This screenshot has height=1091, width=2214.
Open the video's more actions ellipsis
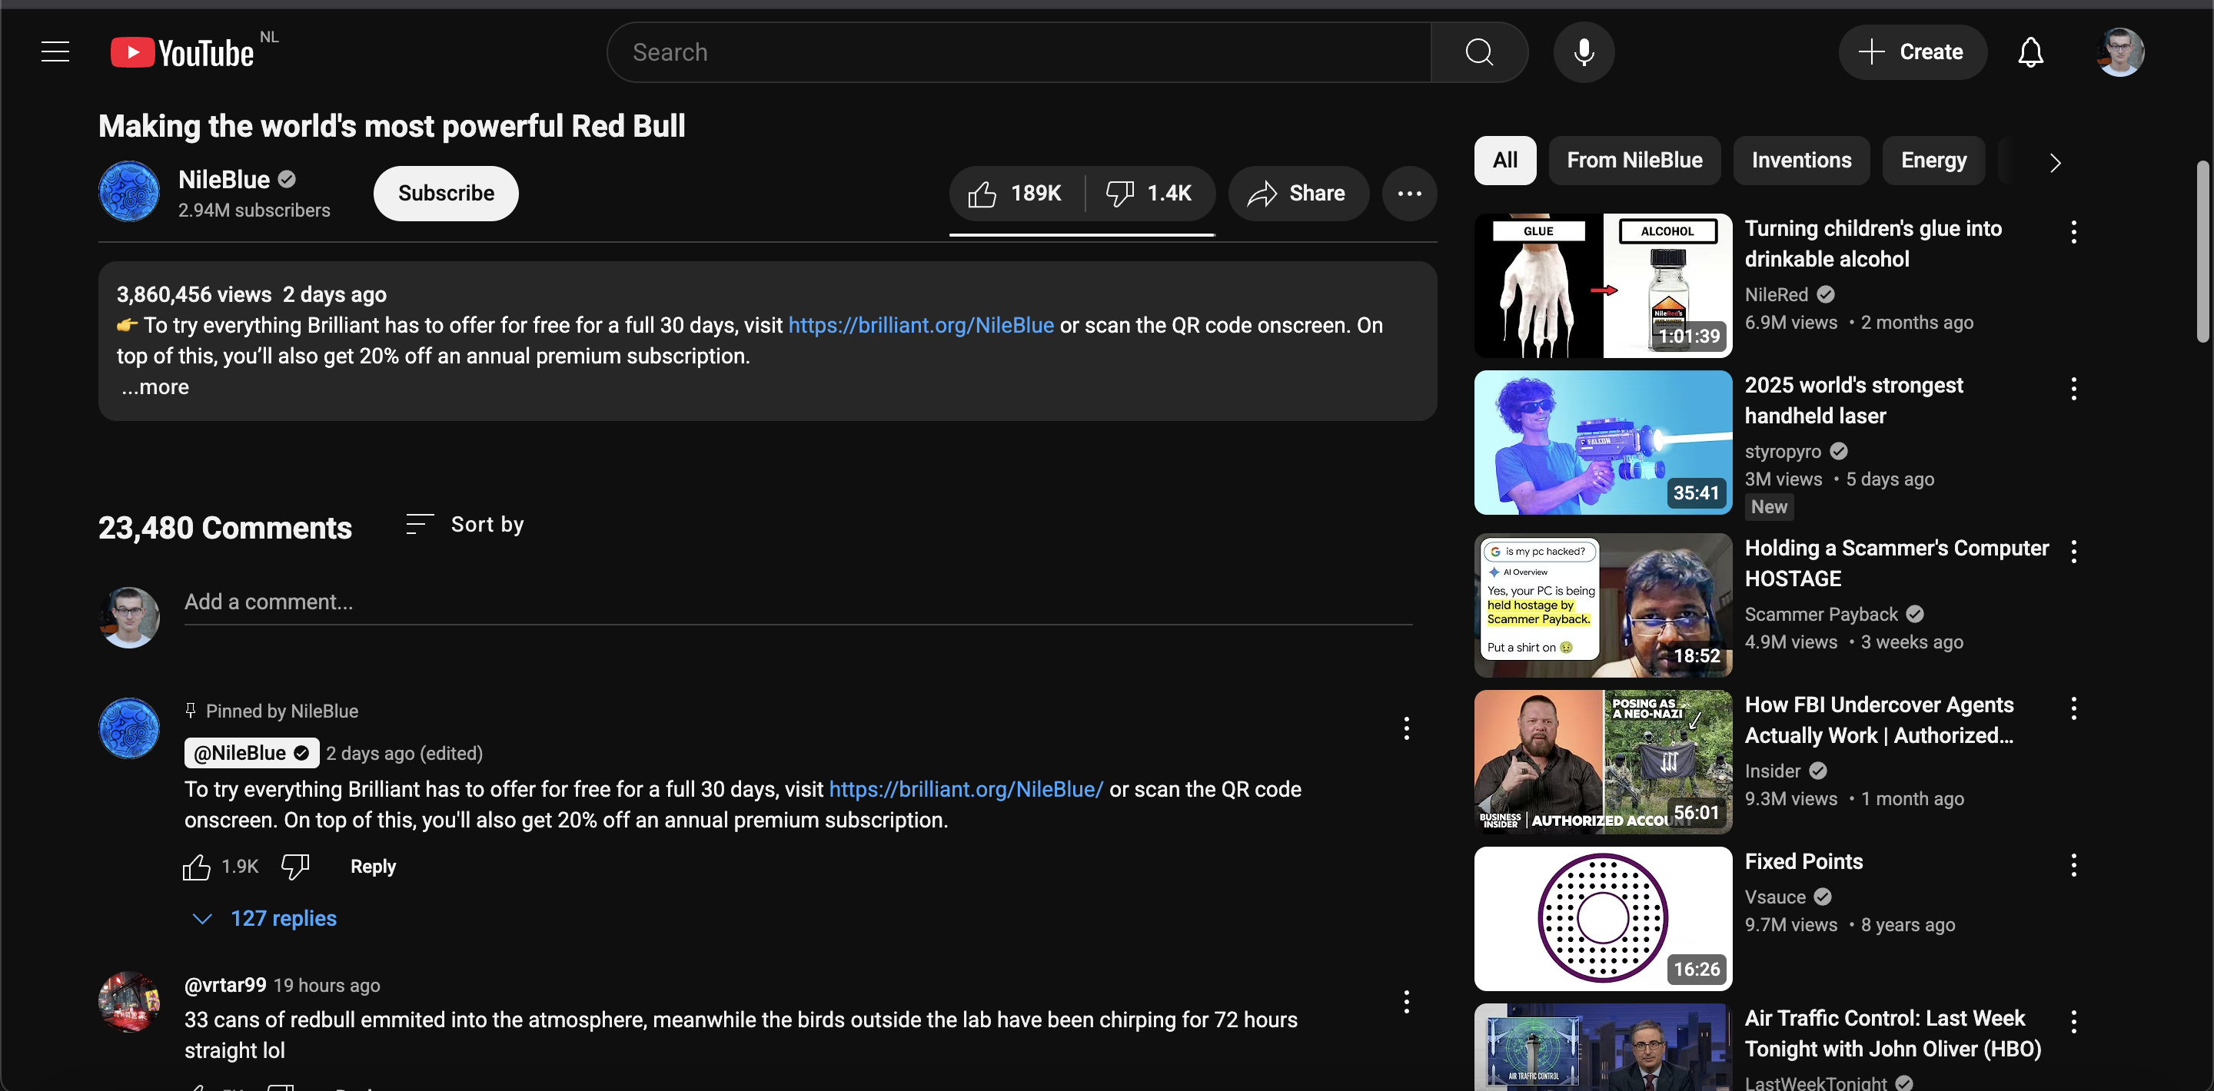[x=1410, y=194]
